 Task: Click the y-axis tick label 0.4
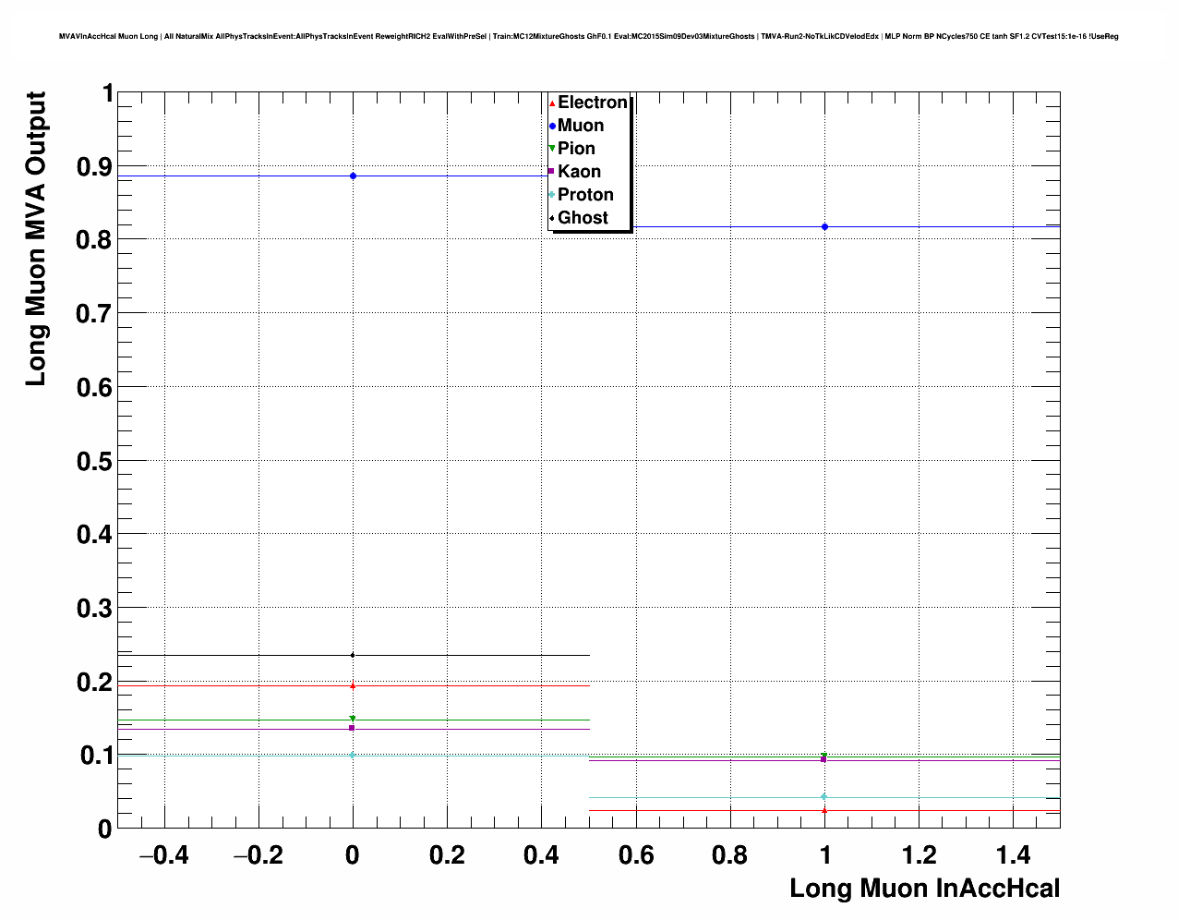(x=93, y=535)
